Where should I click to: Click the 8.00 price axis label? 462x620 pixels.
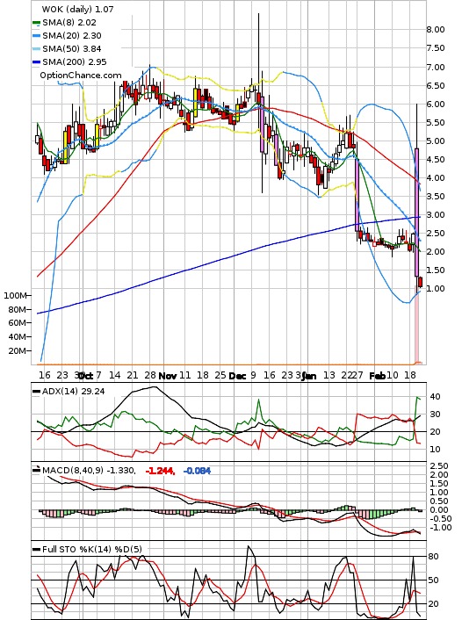point(436,30)
